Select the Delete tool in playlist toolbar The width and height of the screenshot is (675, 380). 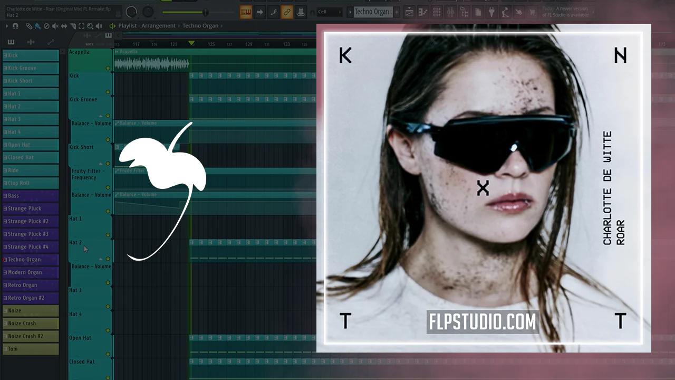tap(46, 26)
